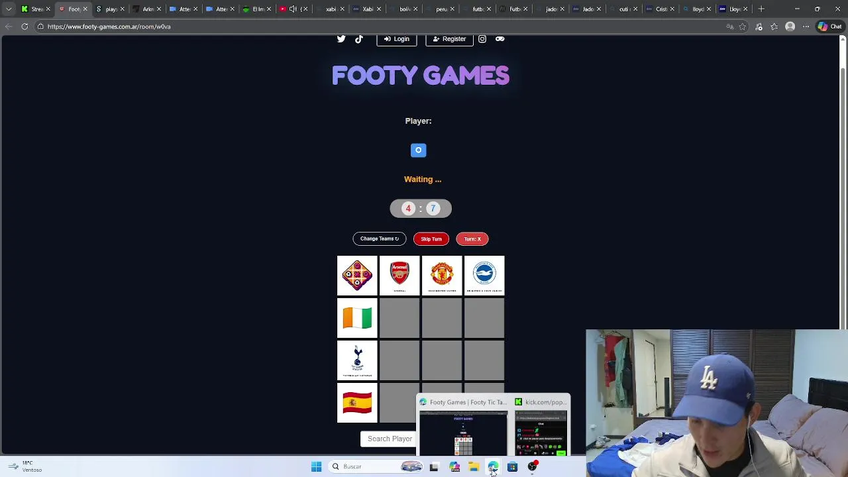This screenshot has height=477, width=848.
Task: Select the Tottenham and Arsenal cell
Action: 399,360
